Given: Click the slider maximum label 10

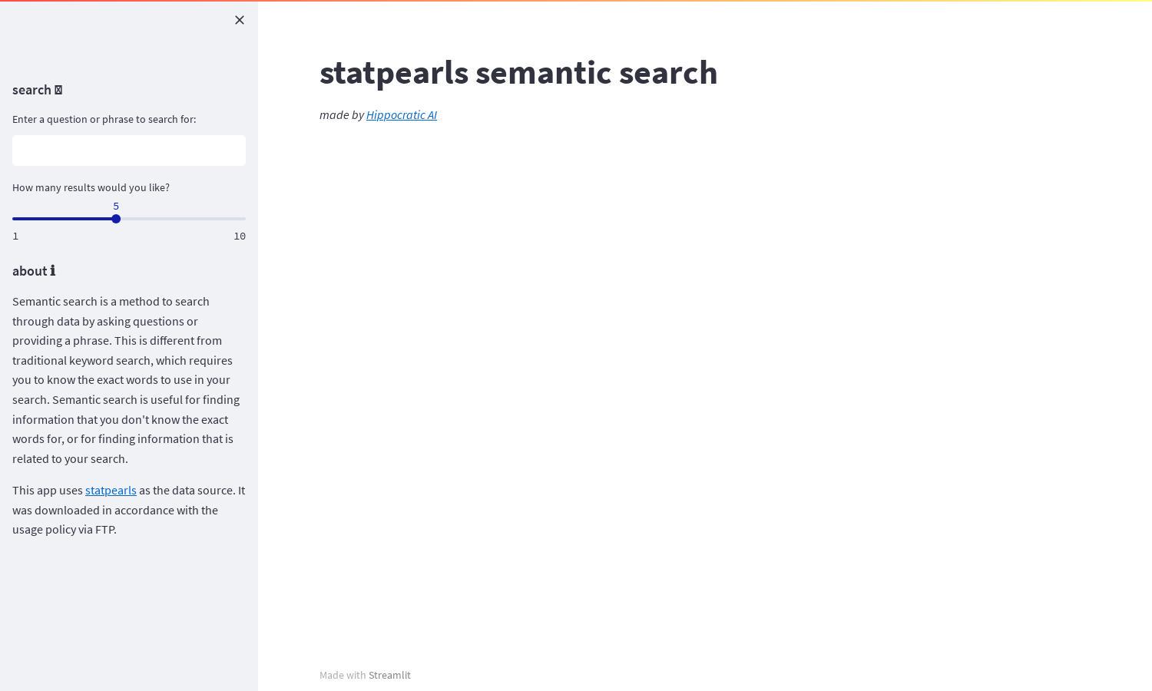Looking at the screenshot, I should point(240,236).
